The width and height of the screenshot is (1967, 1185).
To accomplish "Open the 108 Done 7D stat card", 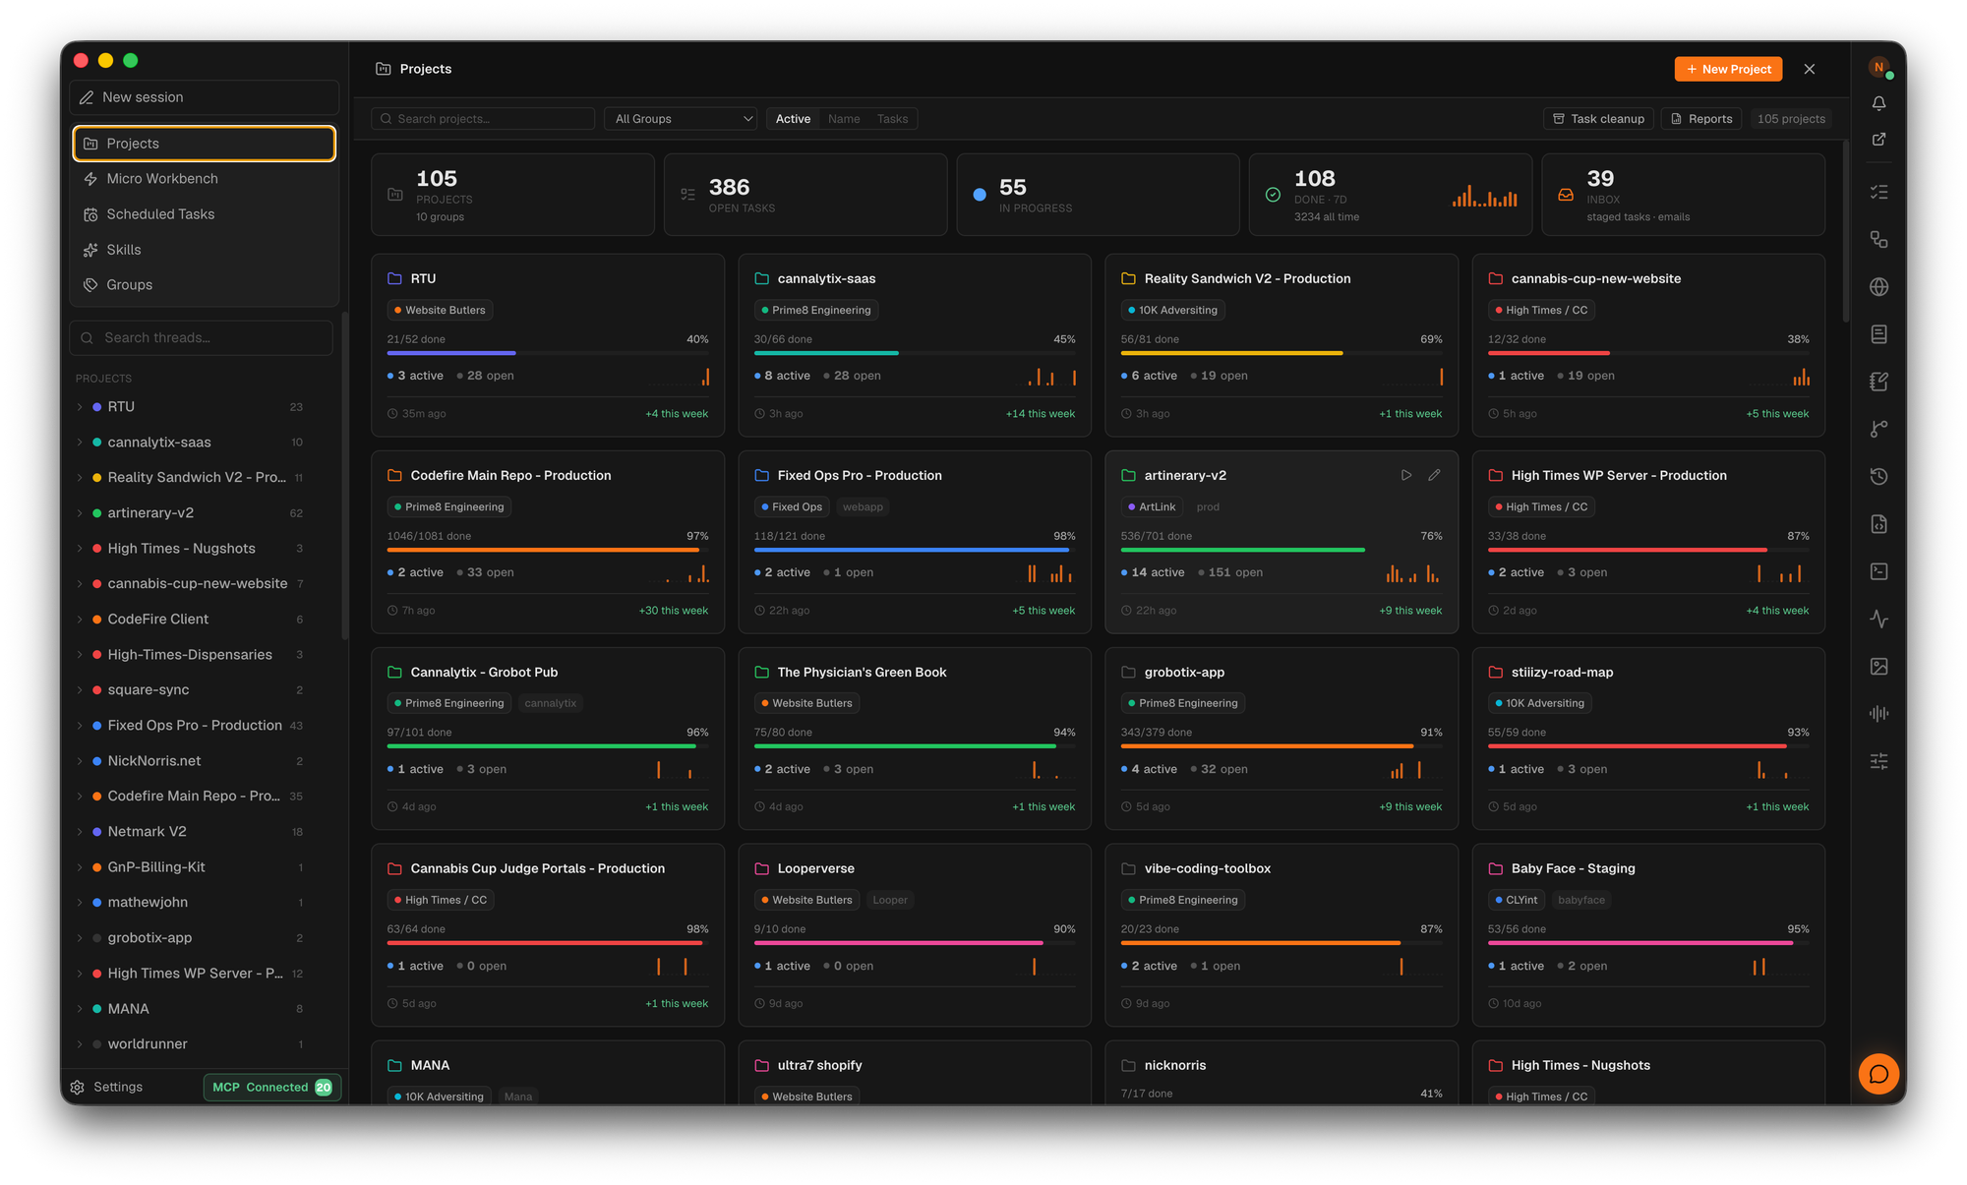I will point(1391,195).
